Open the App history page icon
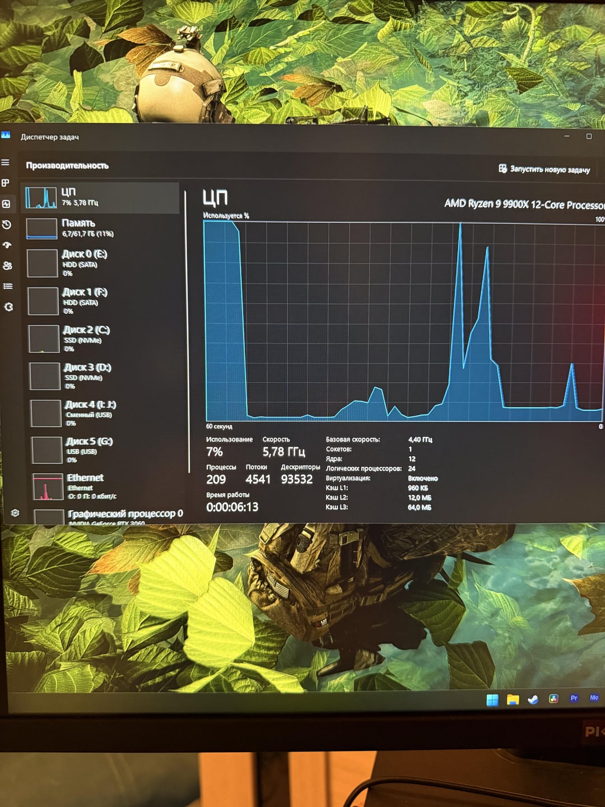The image size is (605, 807). tap(7, 225)
